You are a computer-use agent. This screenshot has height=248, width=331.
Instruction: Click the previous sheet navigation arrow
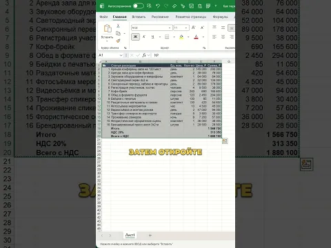coord(102,236)
